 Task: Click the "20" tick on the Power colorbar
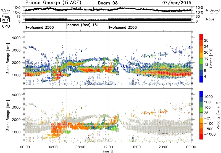point(206,52)
